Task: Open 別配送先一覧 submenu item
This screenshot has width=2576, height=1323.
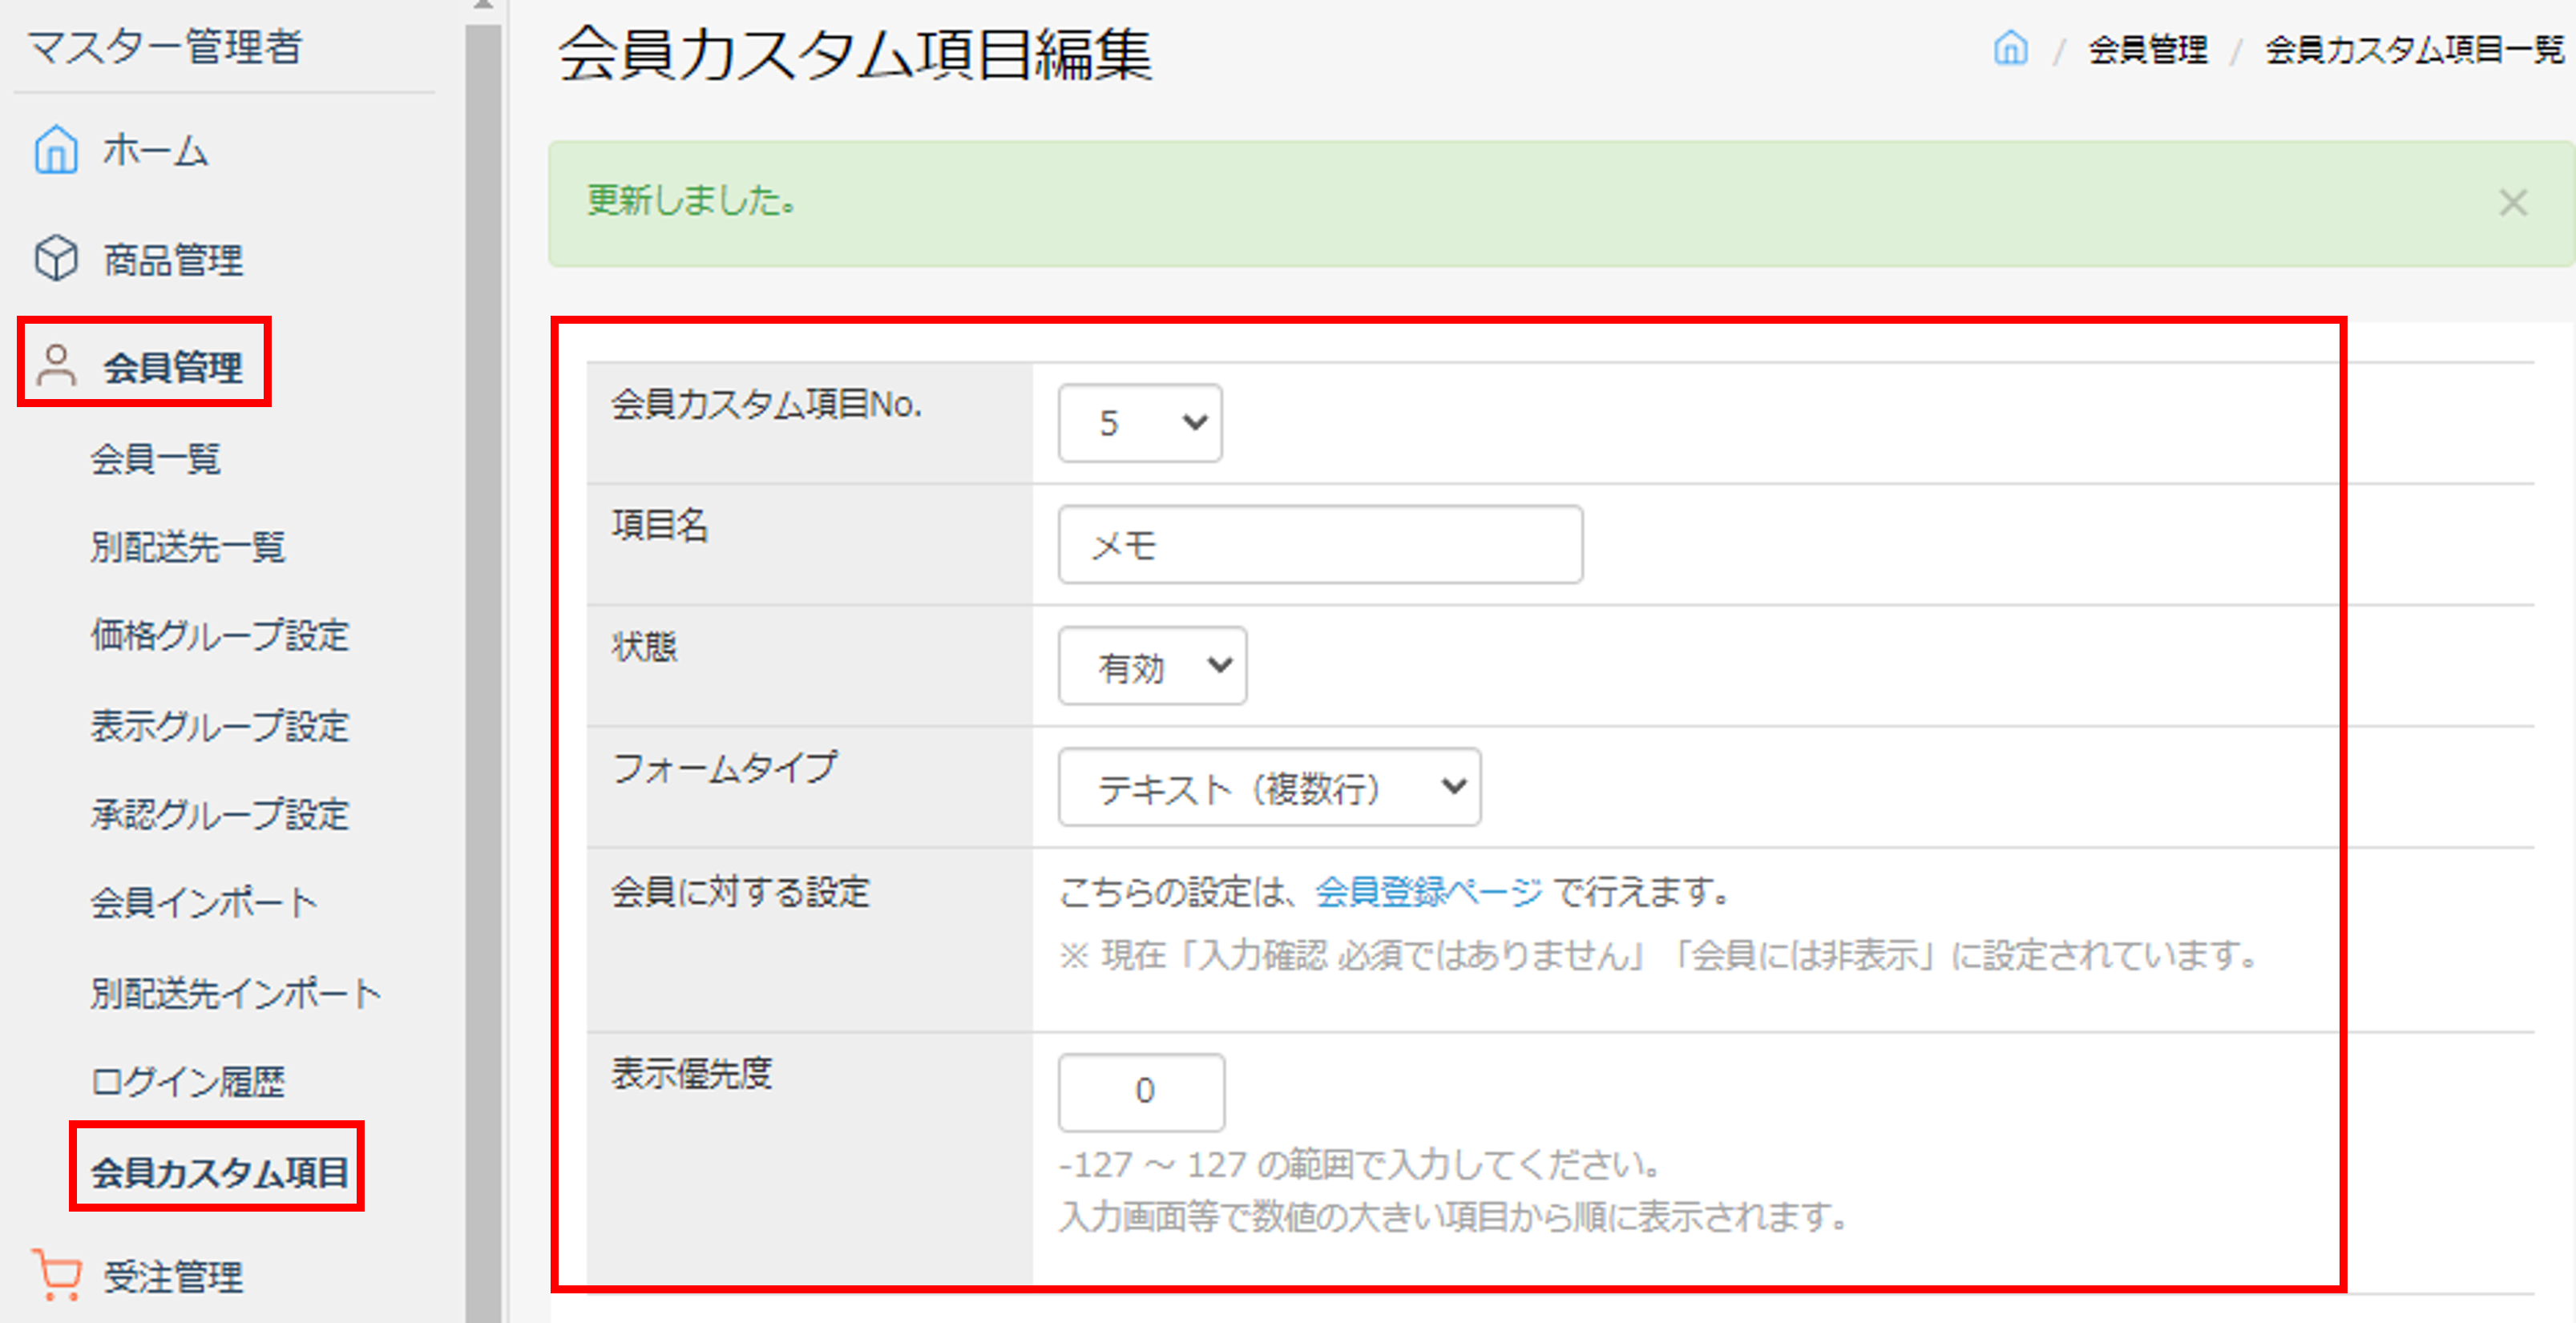Action: pyautogui.click(x=188, y=547)
